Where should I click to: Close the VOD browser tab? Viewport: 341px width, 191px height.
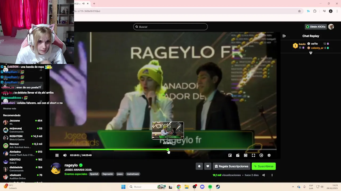pyautogui.click(x=88, y=4)
